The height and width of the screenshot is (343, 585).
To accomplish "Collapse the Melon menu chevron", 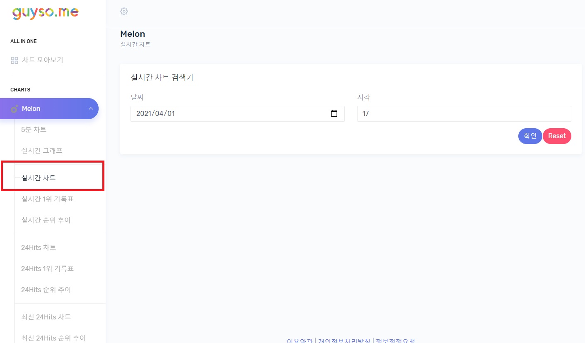I will pos(91,108).
